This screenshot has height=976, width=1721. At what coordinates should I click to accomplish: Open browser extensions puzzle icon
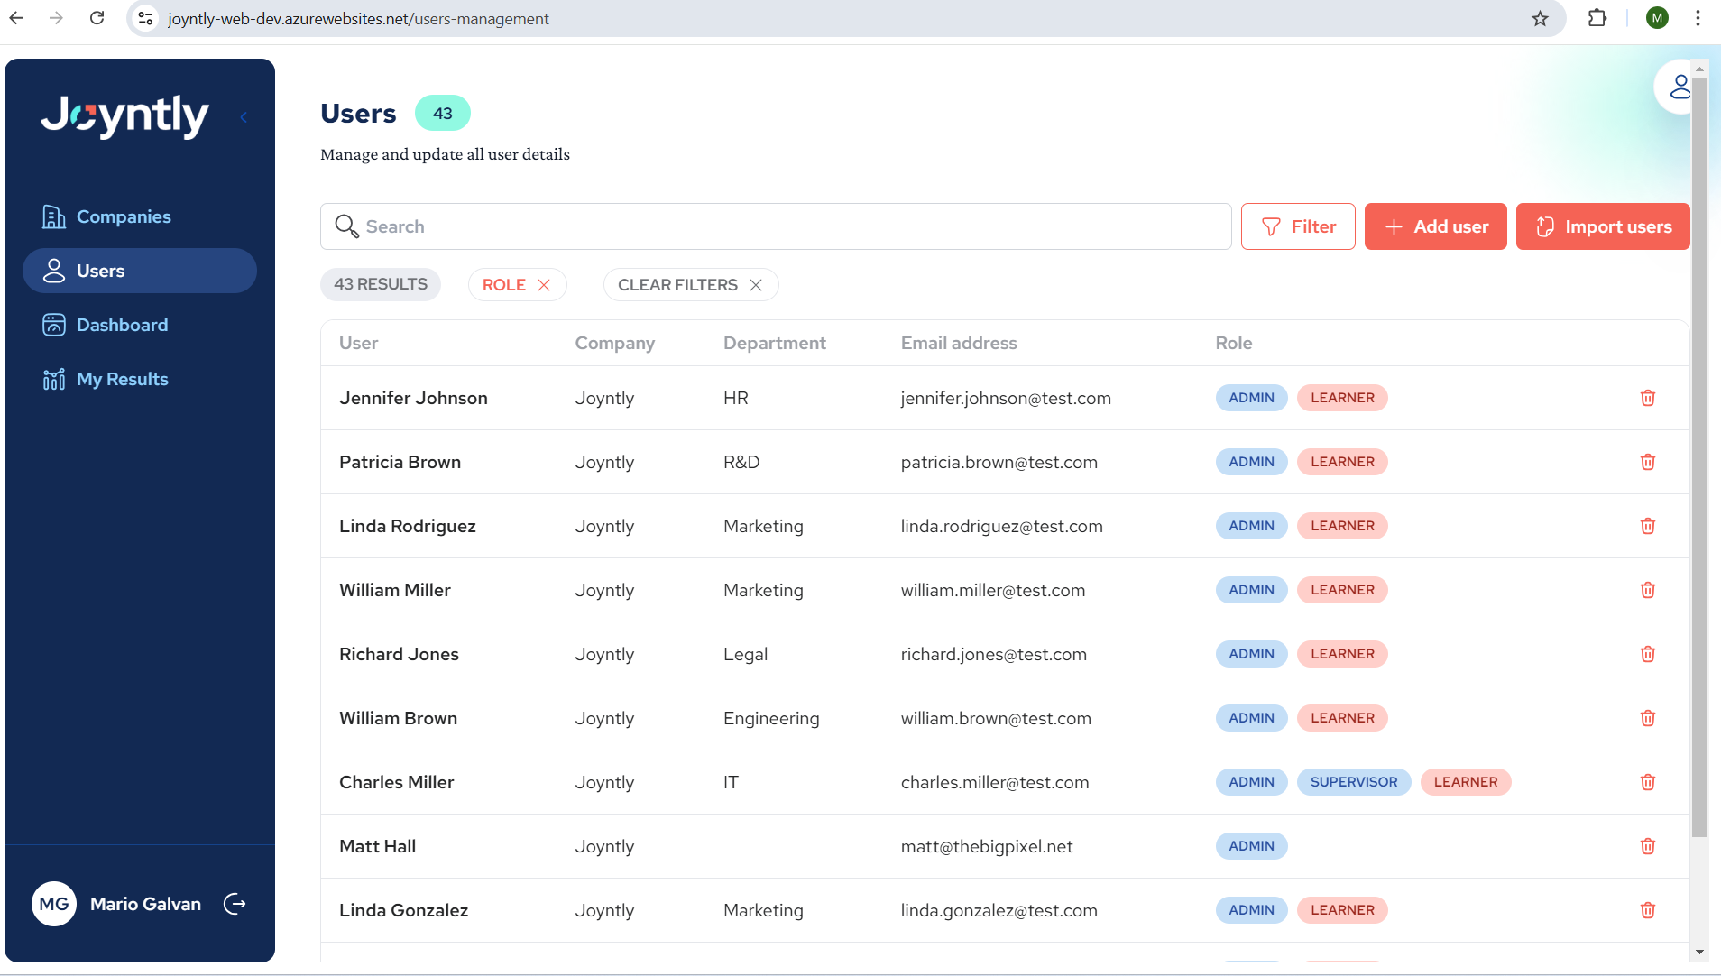[x=1597, y=18]
